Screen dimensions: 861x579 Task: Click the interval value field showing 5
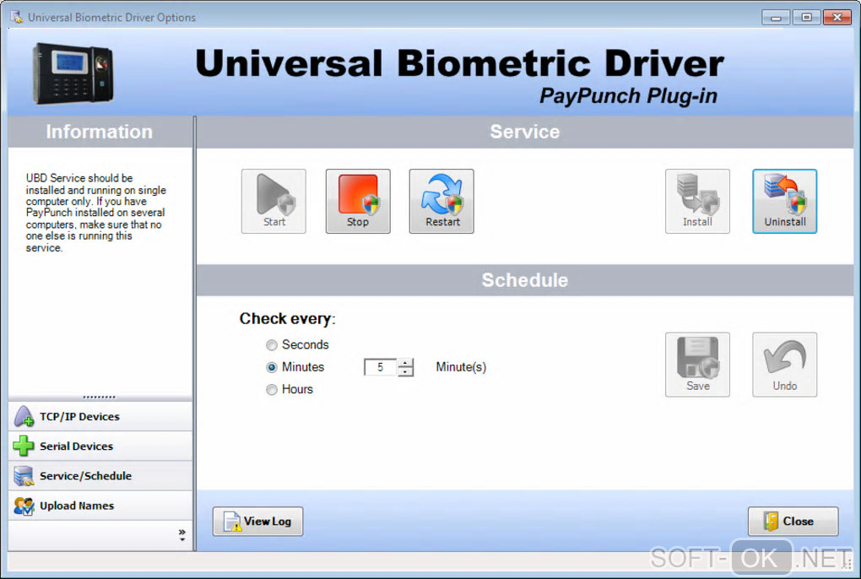point(381,367)
